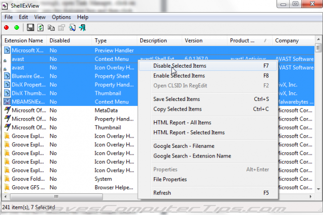Viewport: 323px width, 215px height.
Task: Choose HTML Report - All Items
Action: (207, 123)
